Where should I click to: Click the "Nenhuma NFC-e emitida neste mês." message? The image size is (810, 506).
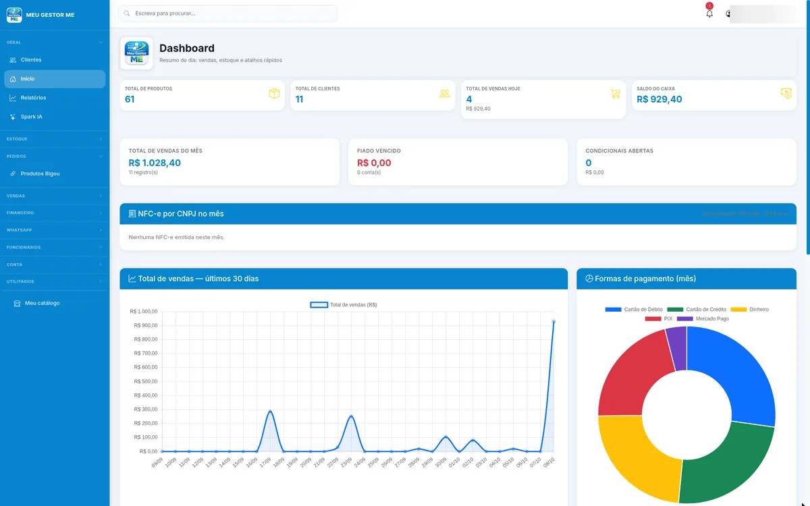coord(176,237)
